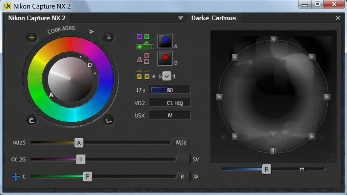
Task: Click the left control point on preview circle
Action: 220,97
